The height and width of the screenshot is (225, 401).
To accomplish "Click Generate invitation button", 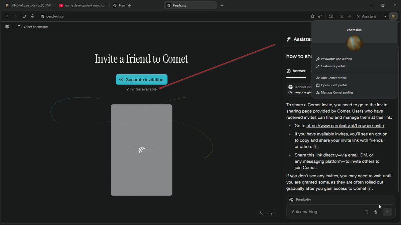I will click(141, 79).
